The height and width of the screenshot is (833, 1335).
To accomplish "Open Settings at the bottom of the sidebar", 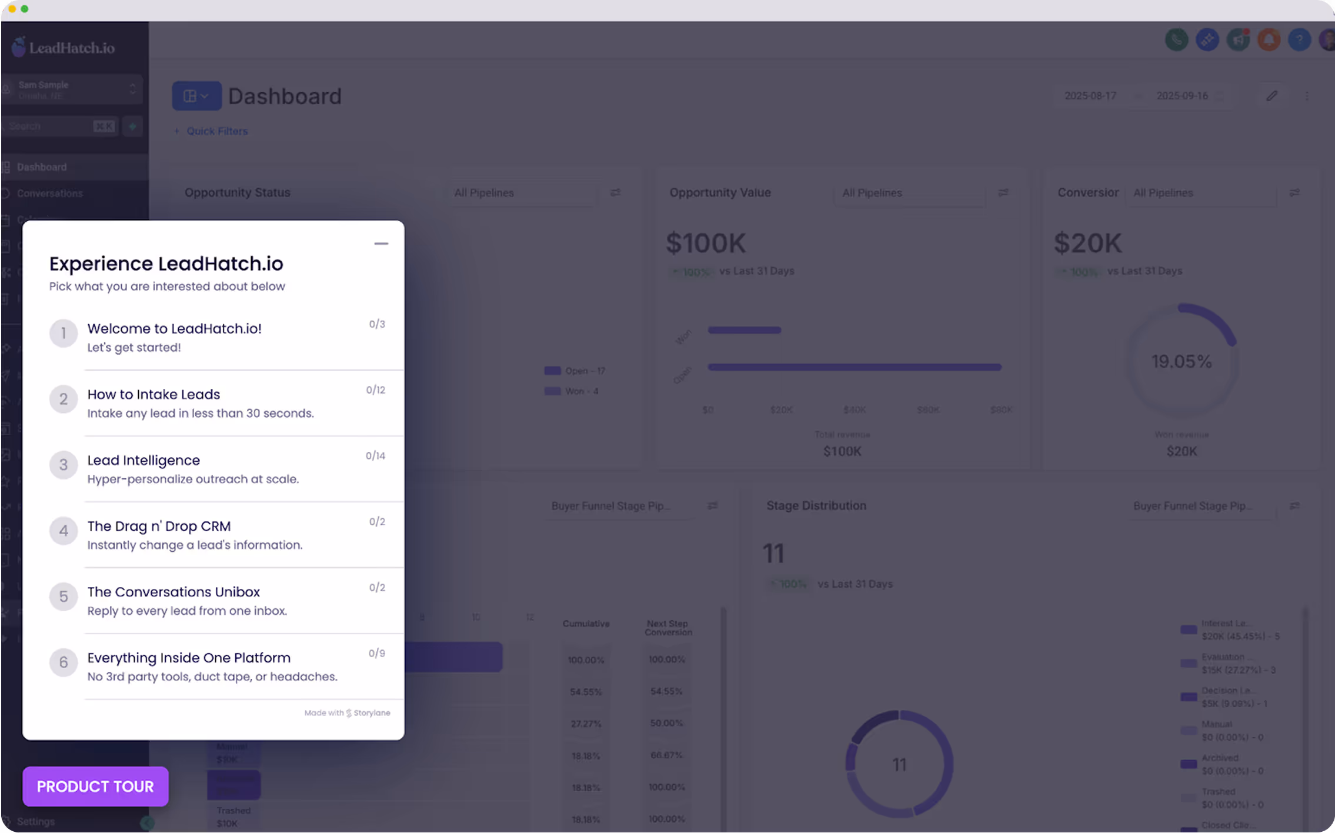I will pyautogui.click(x=36, y=821).
